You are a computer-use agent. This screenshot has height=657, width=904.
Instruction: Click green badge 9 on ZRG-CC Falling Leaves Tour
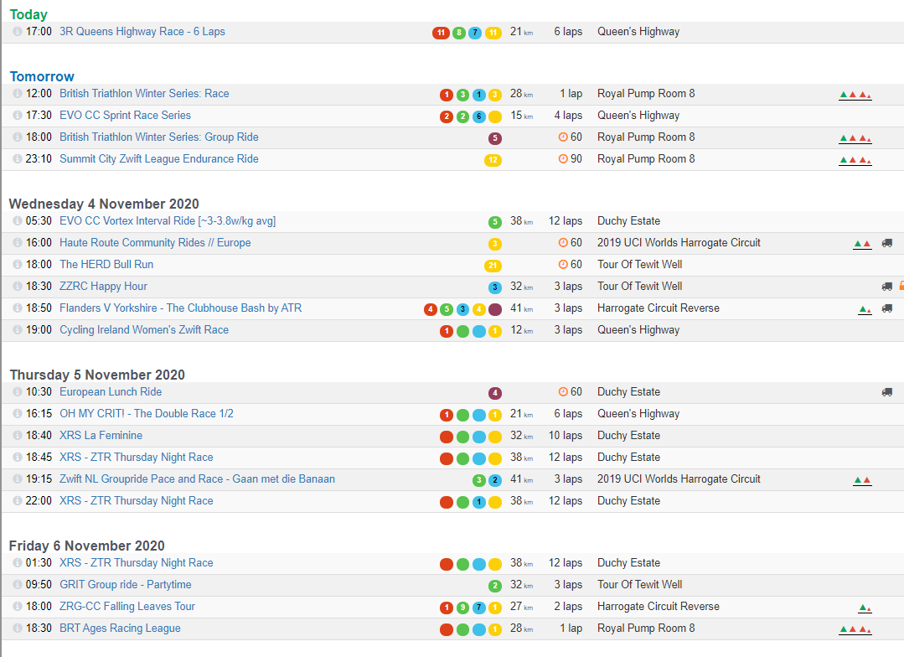[462, 608]
